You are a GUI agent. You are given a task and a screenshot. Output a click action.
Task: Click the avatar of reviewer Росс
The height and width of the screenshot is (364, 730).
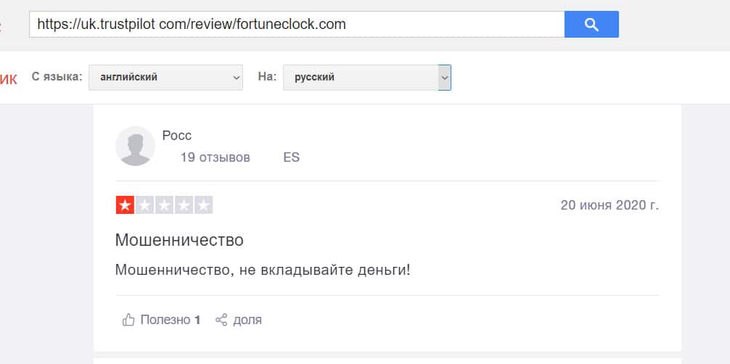click(135, 146)
